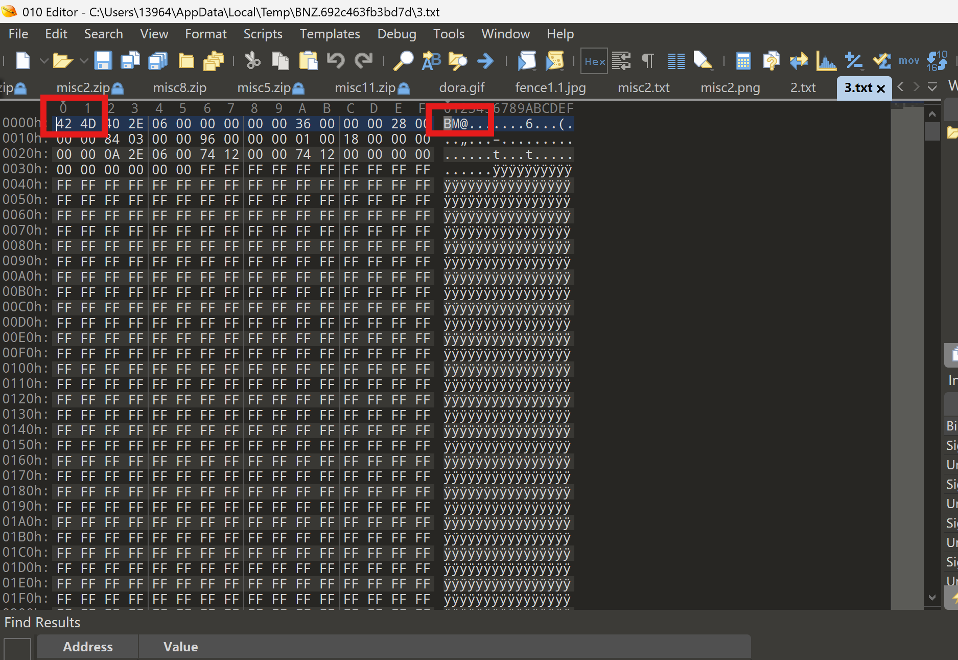Click the Close file folder icon
The width and height of the screenshot is (958, 660).
coord(186,61)
